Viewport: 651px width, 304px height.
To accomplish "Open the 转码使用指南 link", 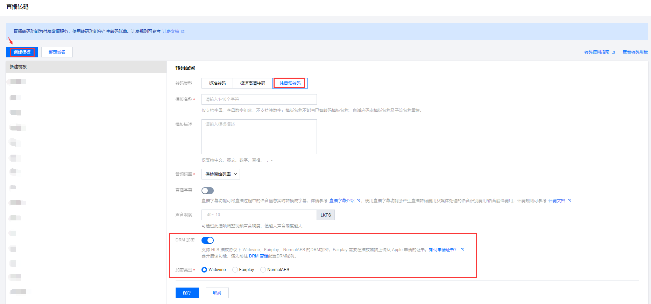I will coord(597,52).
